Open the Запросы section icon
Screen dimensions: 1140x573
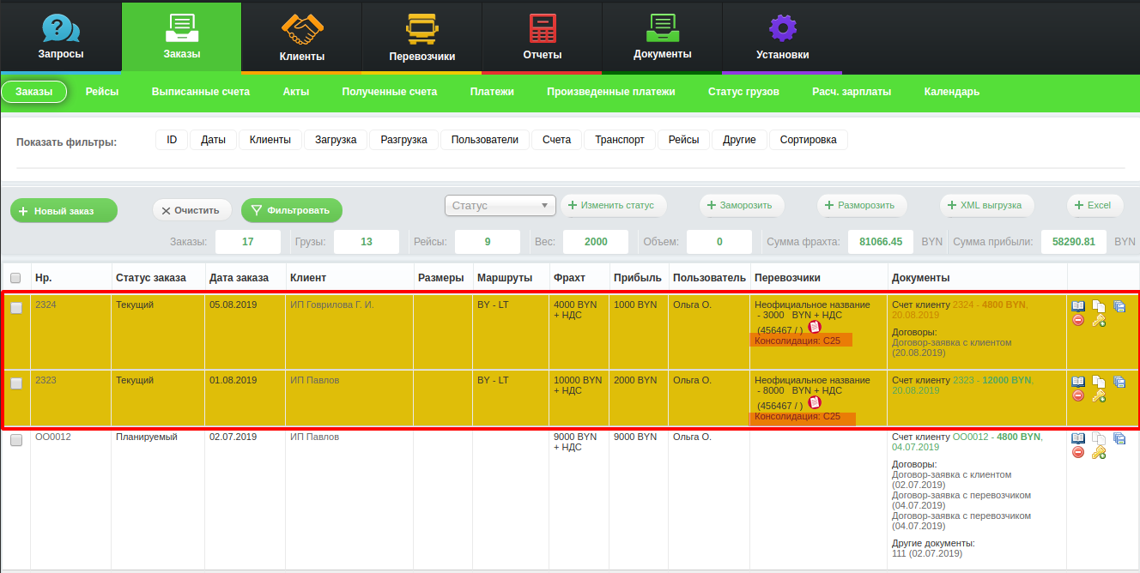pos(61,29)
